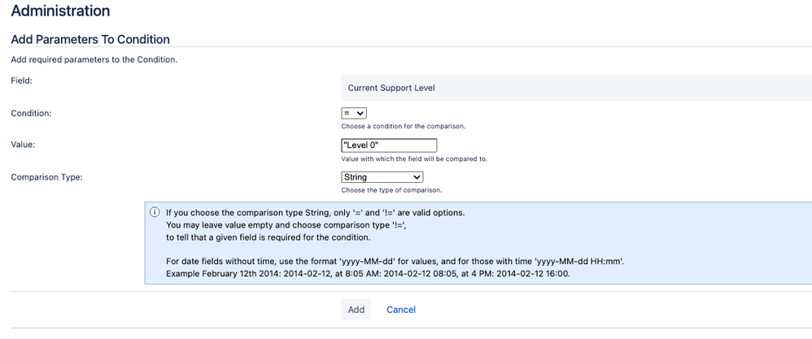
Task: Click the 'Value:' label
Action: pyautogui.click(x=27, y=144)
